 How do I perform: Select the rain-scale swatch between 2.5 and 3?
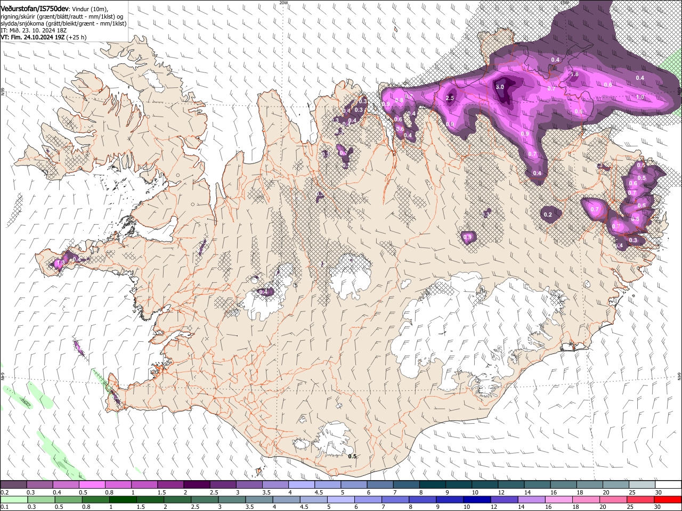coord(205,500)
